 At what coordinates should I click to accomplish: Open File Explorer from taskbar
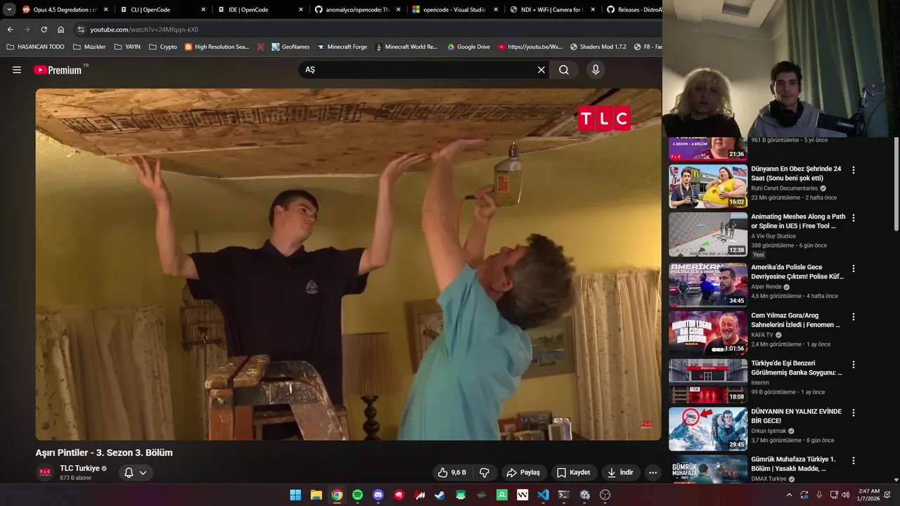click(x=316, y=495)
